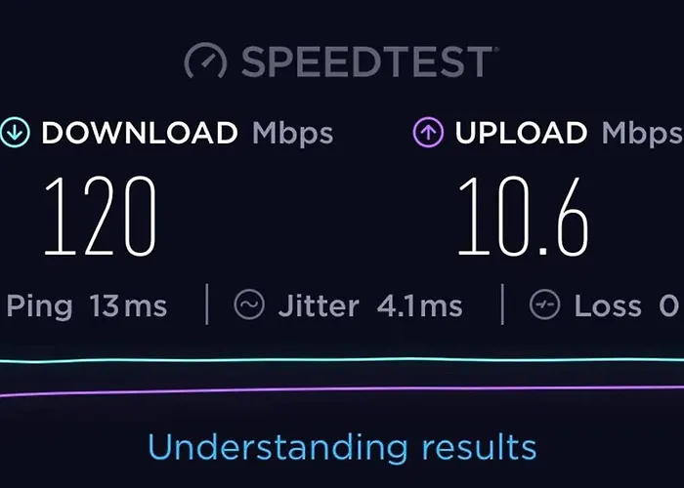Select the UPLOAD label
684x488 pixels.
(x=521, y=133)
